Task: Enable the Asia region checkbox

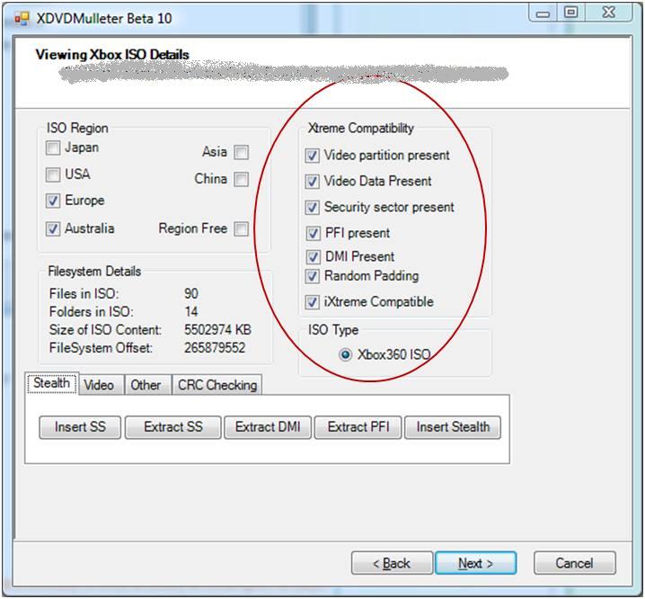Action: click(241, 152)
